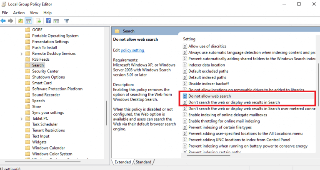This screenshot has width=320, height=170.
Task: Click the policy icon beside Disable indexer backoff
Action: [x=185, y=84]
